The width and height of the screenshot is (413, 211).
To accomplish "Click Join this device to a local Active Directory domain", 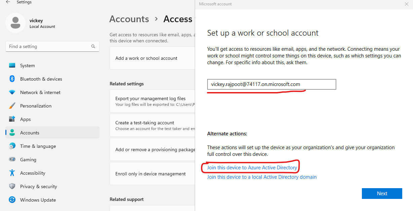I will (x=262, y=177).
